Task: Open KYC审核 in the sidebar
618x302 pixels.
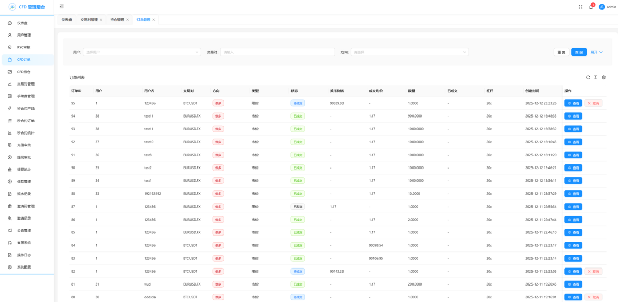Action: tap(24, 47)
